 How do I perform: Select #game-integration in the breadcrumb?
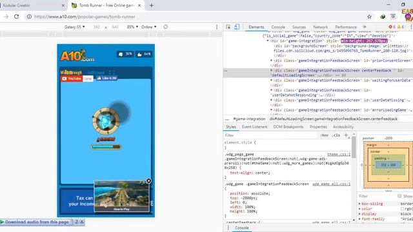pos(249,119)
